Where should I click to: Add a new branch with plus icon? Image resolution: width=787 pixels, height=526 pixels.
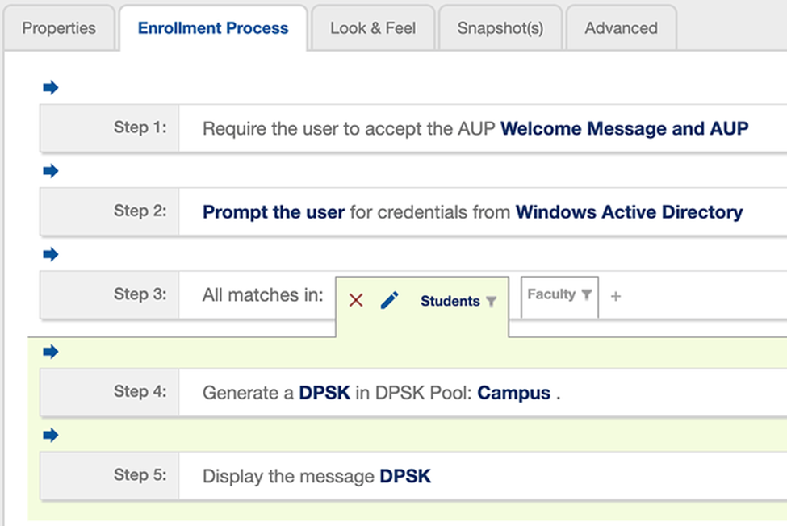tap(616, 297)
